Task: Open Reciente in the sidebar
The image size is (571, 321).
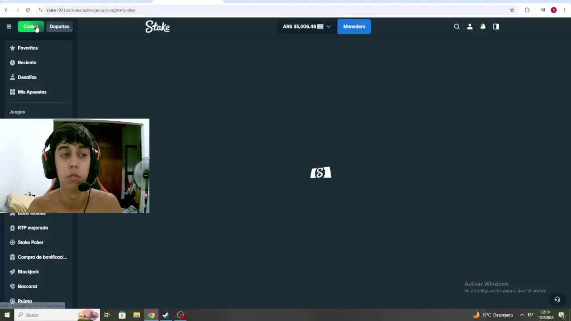Action: [39, 62]
